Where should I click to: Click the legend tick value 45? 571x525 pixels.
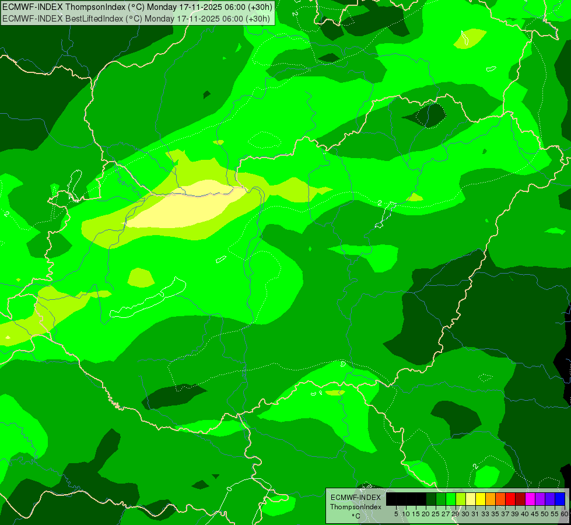click(535, 514)
